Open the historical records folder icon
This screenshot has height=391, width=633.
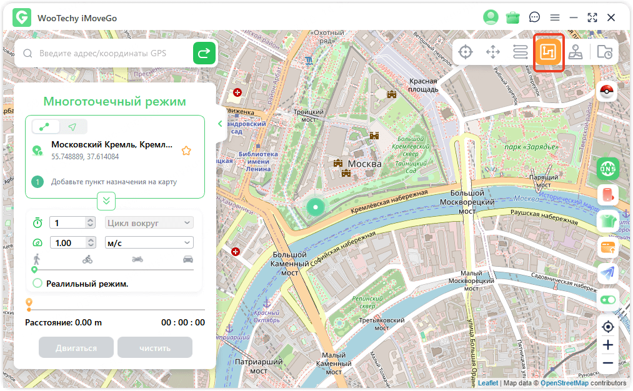(604, 52)
